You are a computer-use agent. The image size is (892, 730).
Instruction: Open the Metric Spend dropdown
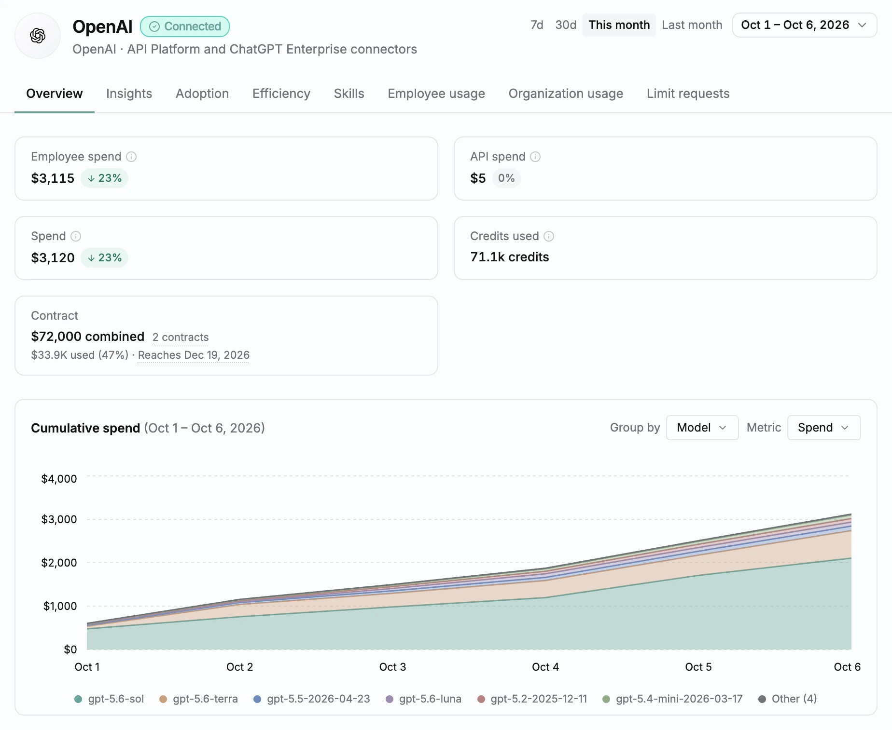pos(823,428)
